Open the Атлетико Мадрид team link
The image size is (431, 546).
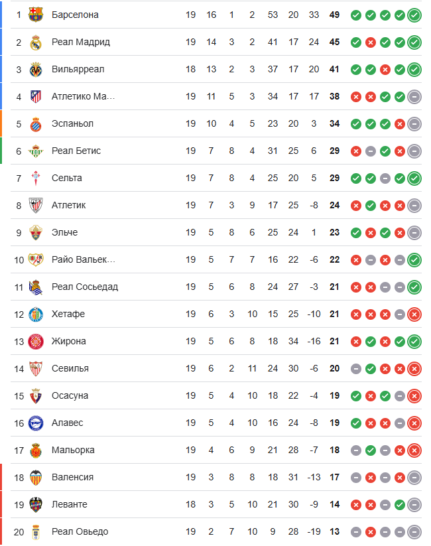83,96
